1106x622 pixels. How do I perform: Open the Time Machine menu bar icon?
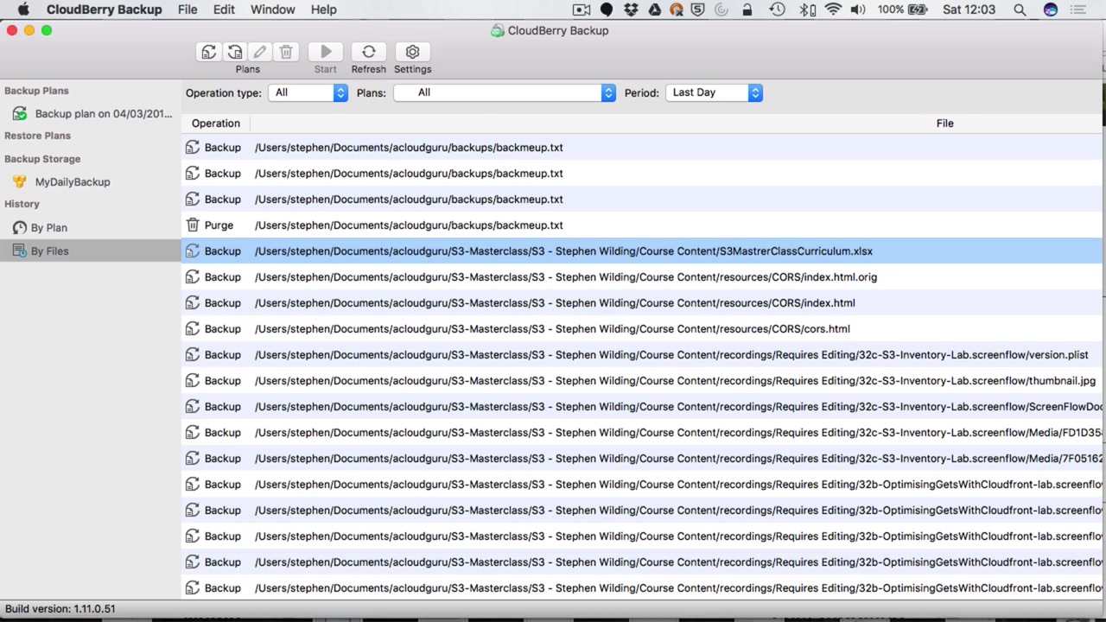coord(777,10)
